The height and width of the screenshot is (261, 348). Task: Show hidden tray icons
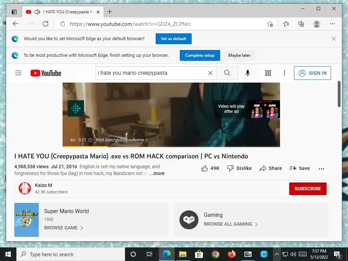point(277,254)
